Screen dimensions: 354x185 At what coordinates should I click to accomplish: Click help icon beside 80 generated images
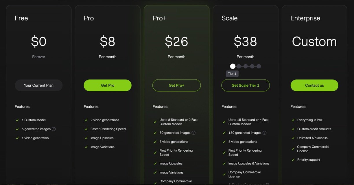[x=193, y=133]
